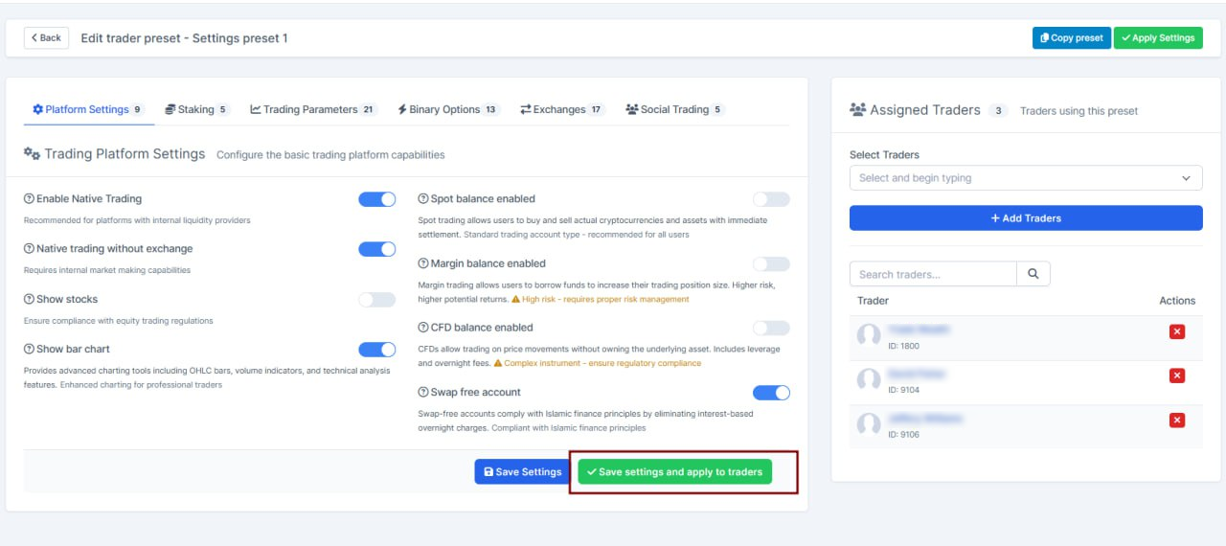Click the Search traders input field
This screenshot has height=546, width=1226.
pyautogui.click(x=933, y=274)
